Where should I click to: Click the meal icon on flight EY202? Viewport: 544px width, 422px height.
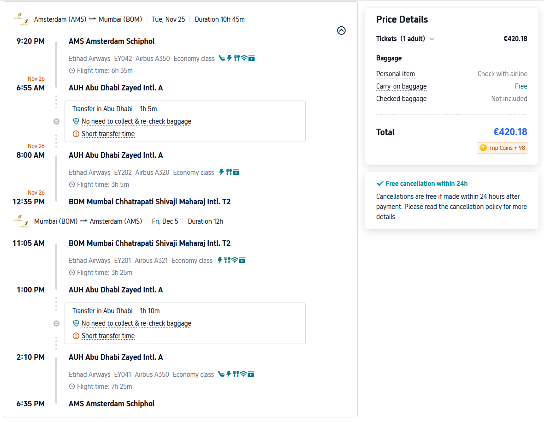click(228, 172)
